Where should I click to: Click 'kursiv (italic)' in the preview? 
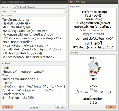pyautogui.click(x=93, y=19)
